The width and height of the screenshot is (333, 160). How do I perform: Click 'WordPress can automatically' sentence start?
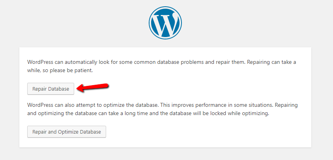[x=63, y=62]
